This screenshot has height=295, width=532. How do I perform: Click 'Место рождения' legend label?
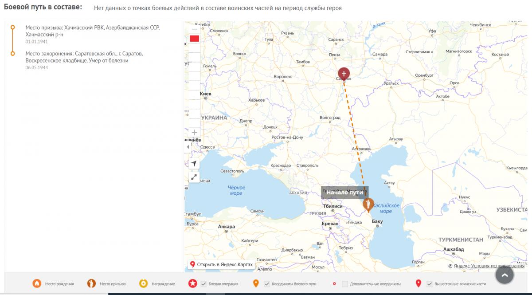(x=59, y=284)
